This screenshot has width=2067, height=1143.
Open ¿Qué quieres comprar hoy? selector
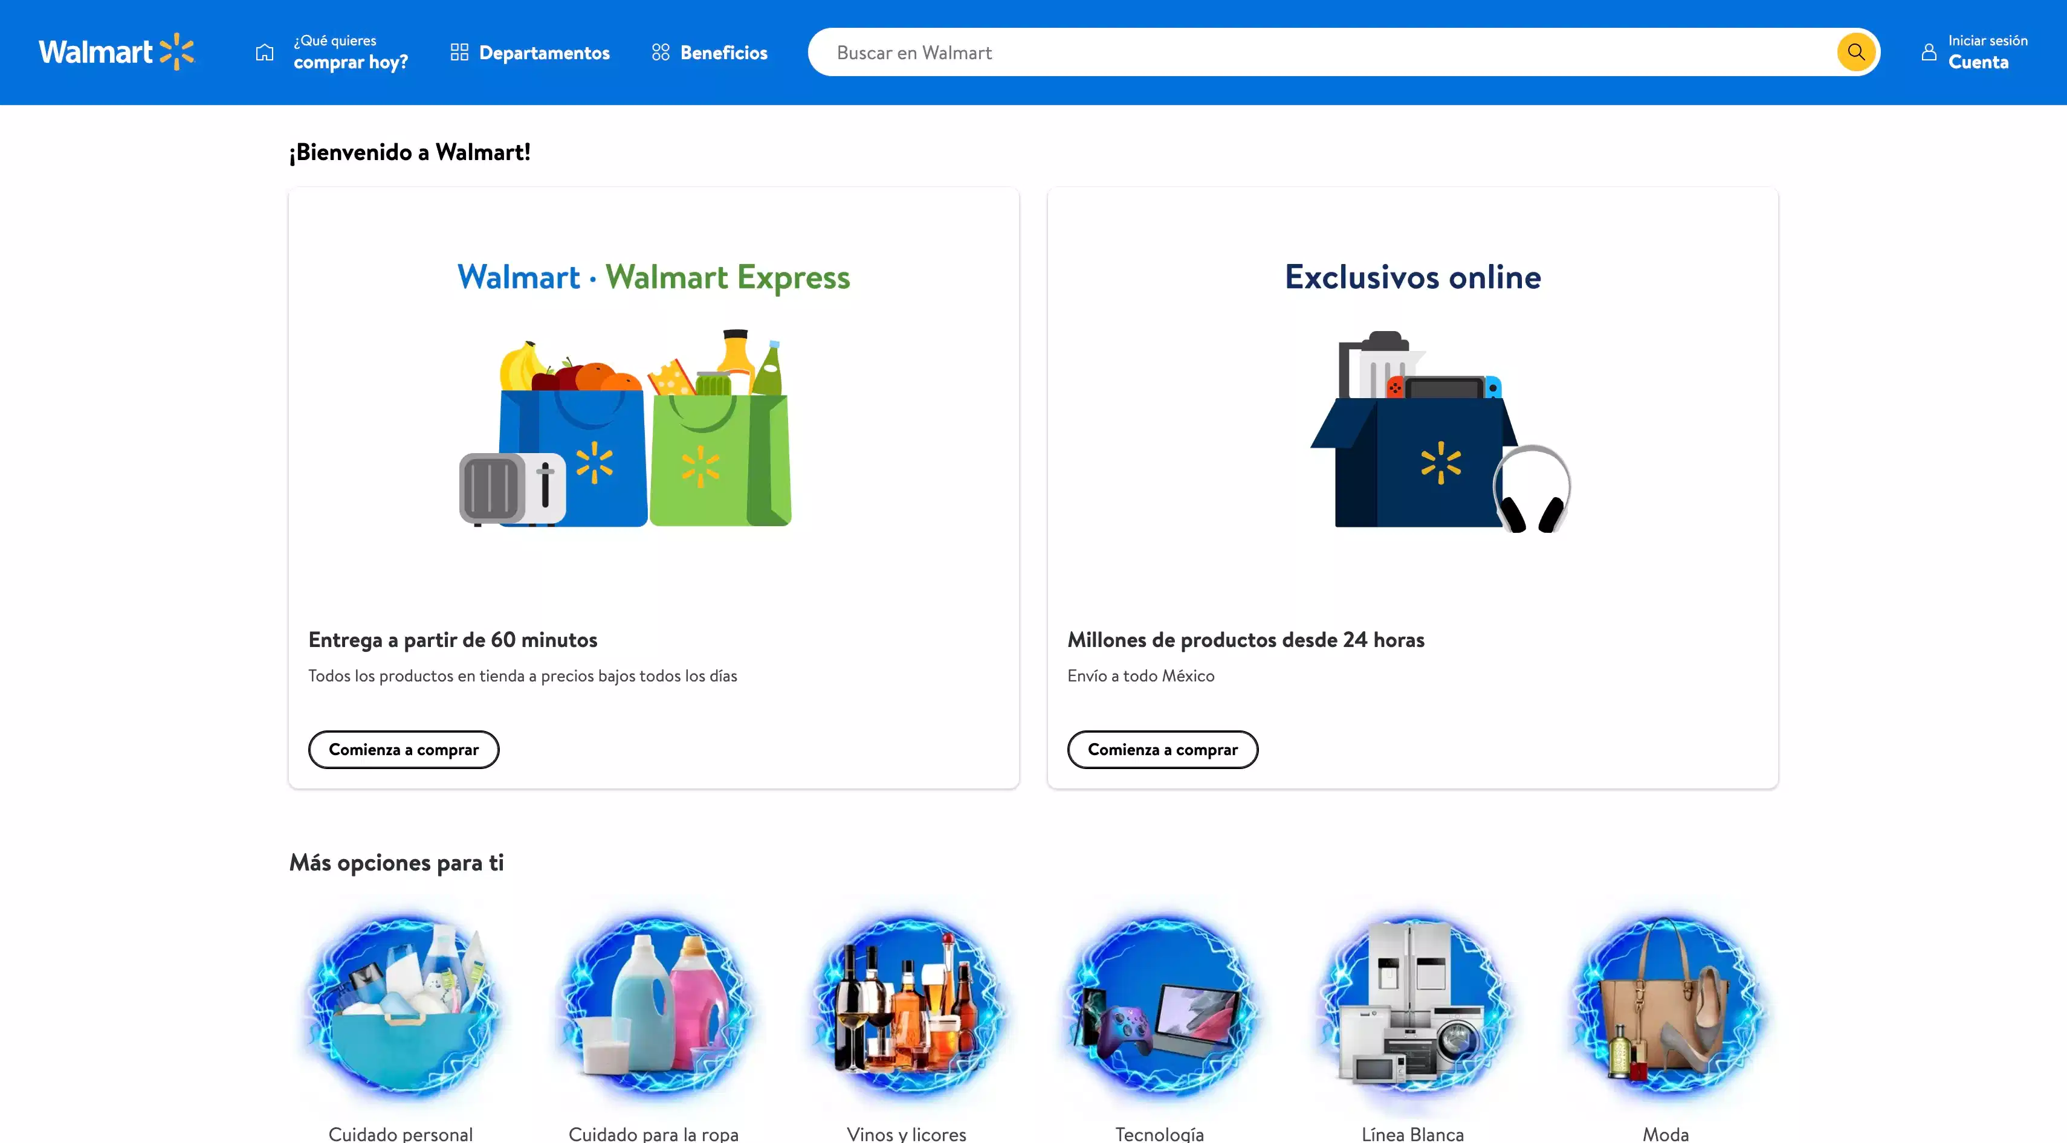[331, 52]
